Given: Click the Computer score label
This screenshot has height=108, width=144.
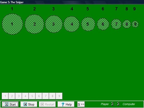Looking at the screenshot, I should (x=129, y=104).
